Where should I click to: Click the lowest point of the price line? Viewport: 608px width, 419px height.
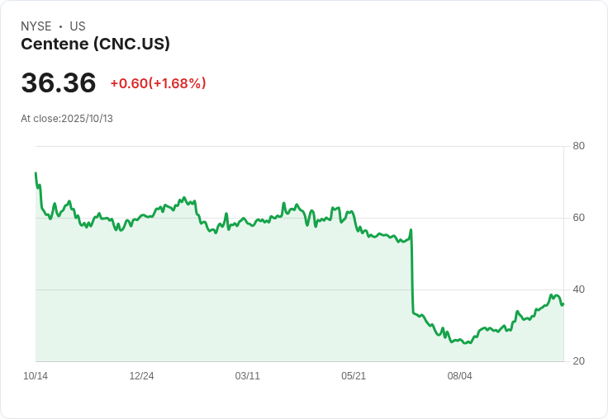pos(467,343)
